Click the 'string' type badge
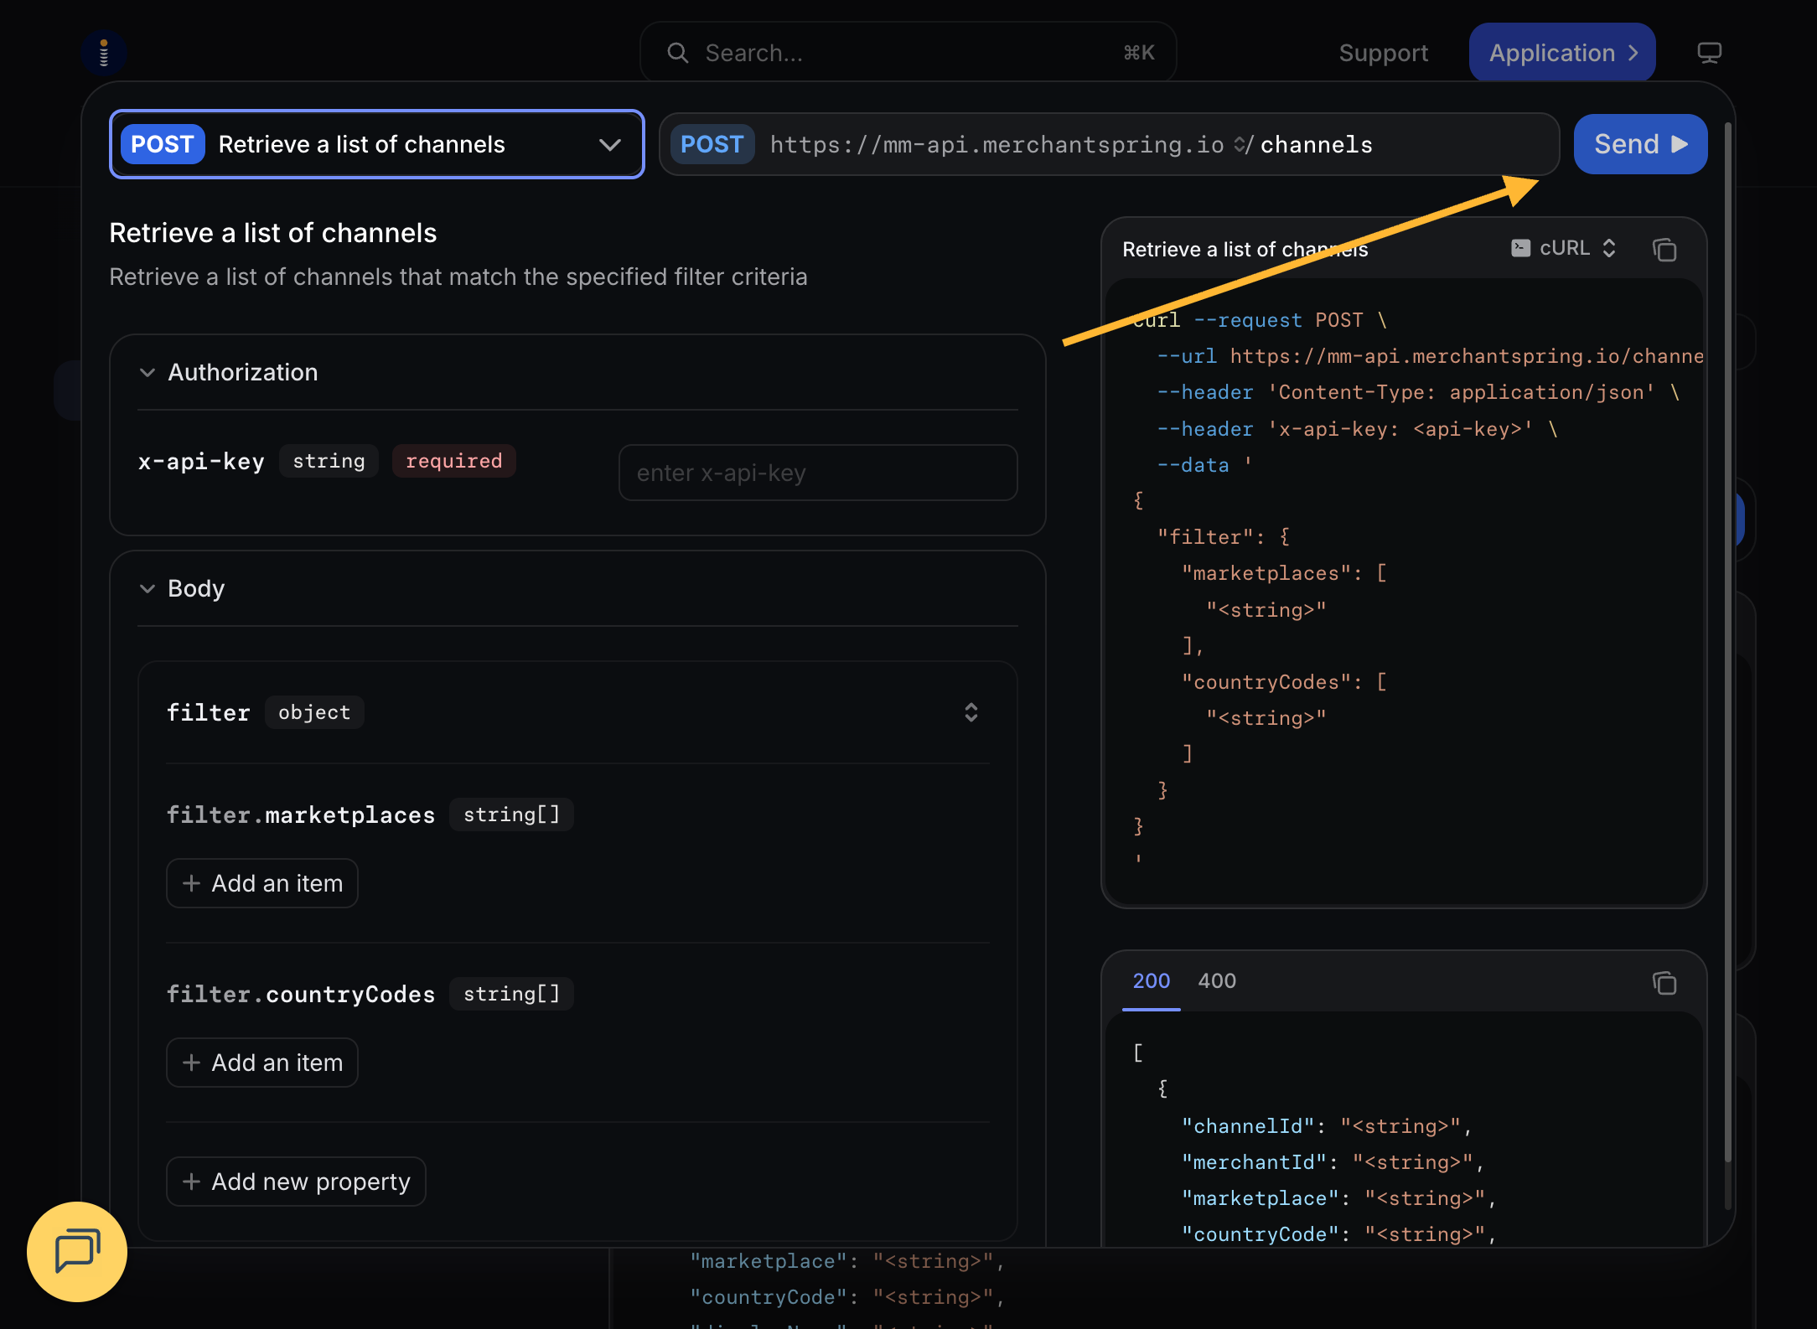The image size is (1817, 1329). click(x=329, y=461)
